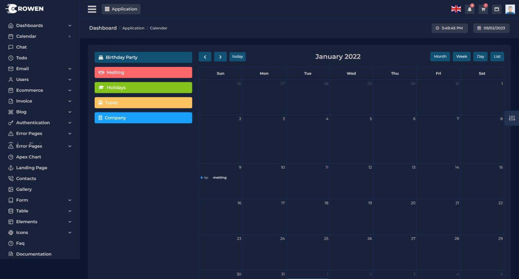This screenshot has width=519, height=279.
Task: Click the Todo clock icon
Action: tap(11, 58)
